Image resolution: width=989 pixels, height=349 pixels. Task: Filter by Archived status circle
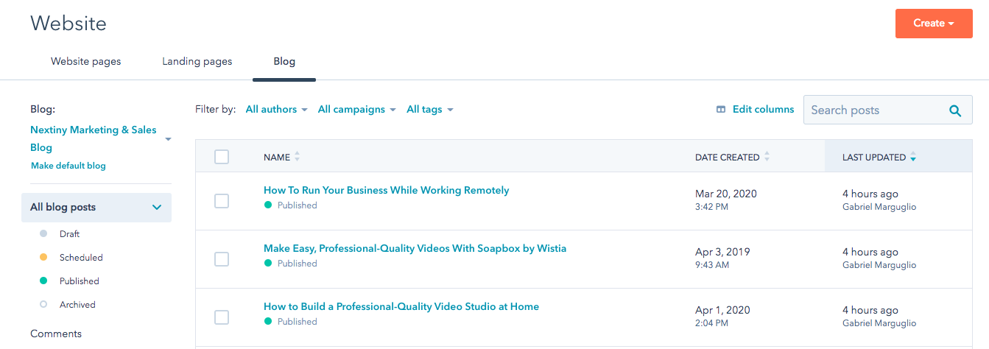point(43,305)
